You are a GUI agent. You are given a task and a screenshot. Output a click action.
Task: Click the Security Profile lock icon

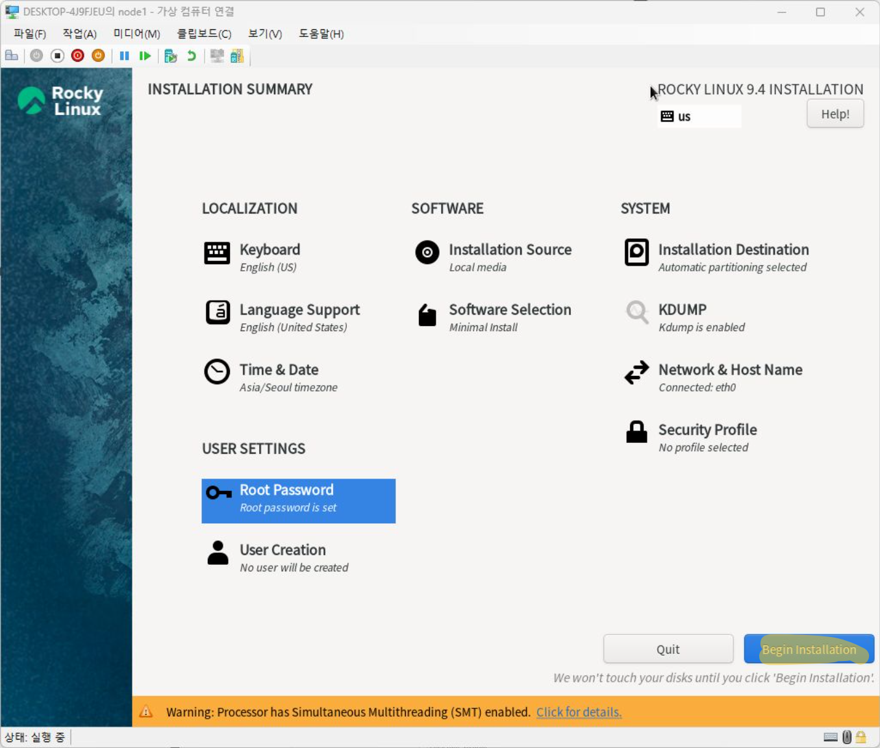[x=636, y=432]
